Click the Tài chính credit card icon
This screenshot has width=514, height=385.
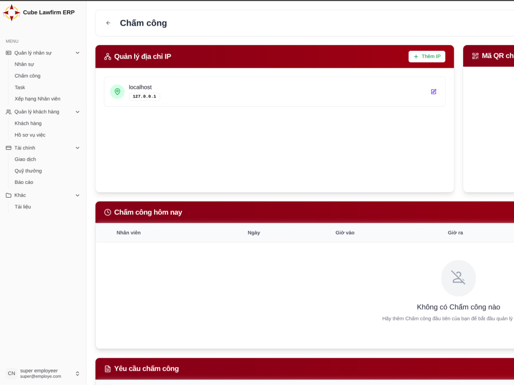[9, 148]
